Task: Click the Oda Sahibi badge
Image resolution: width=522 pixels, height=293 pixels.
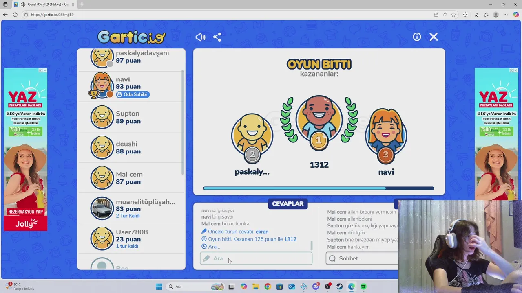Action: [133, 94]
